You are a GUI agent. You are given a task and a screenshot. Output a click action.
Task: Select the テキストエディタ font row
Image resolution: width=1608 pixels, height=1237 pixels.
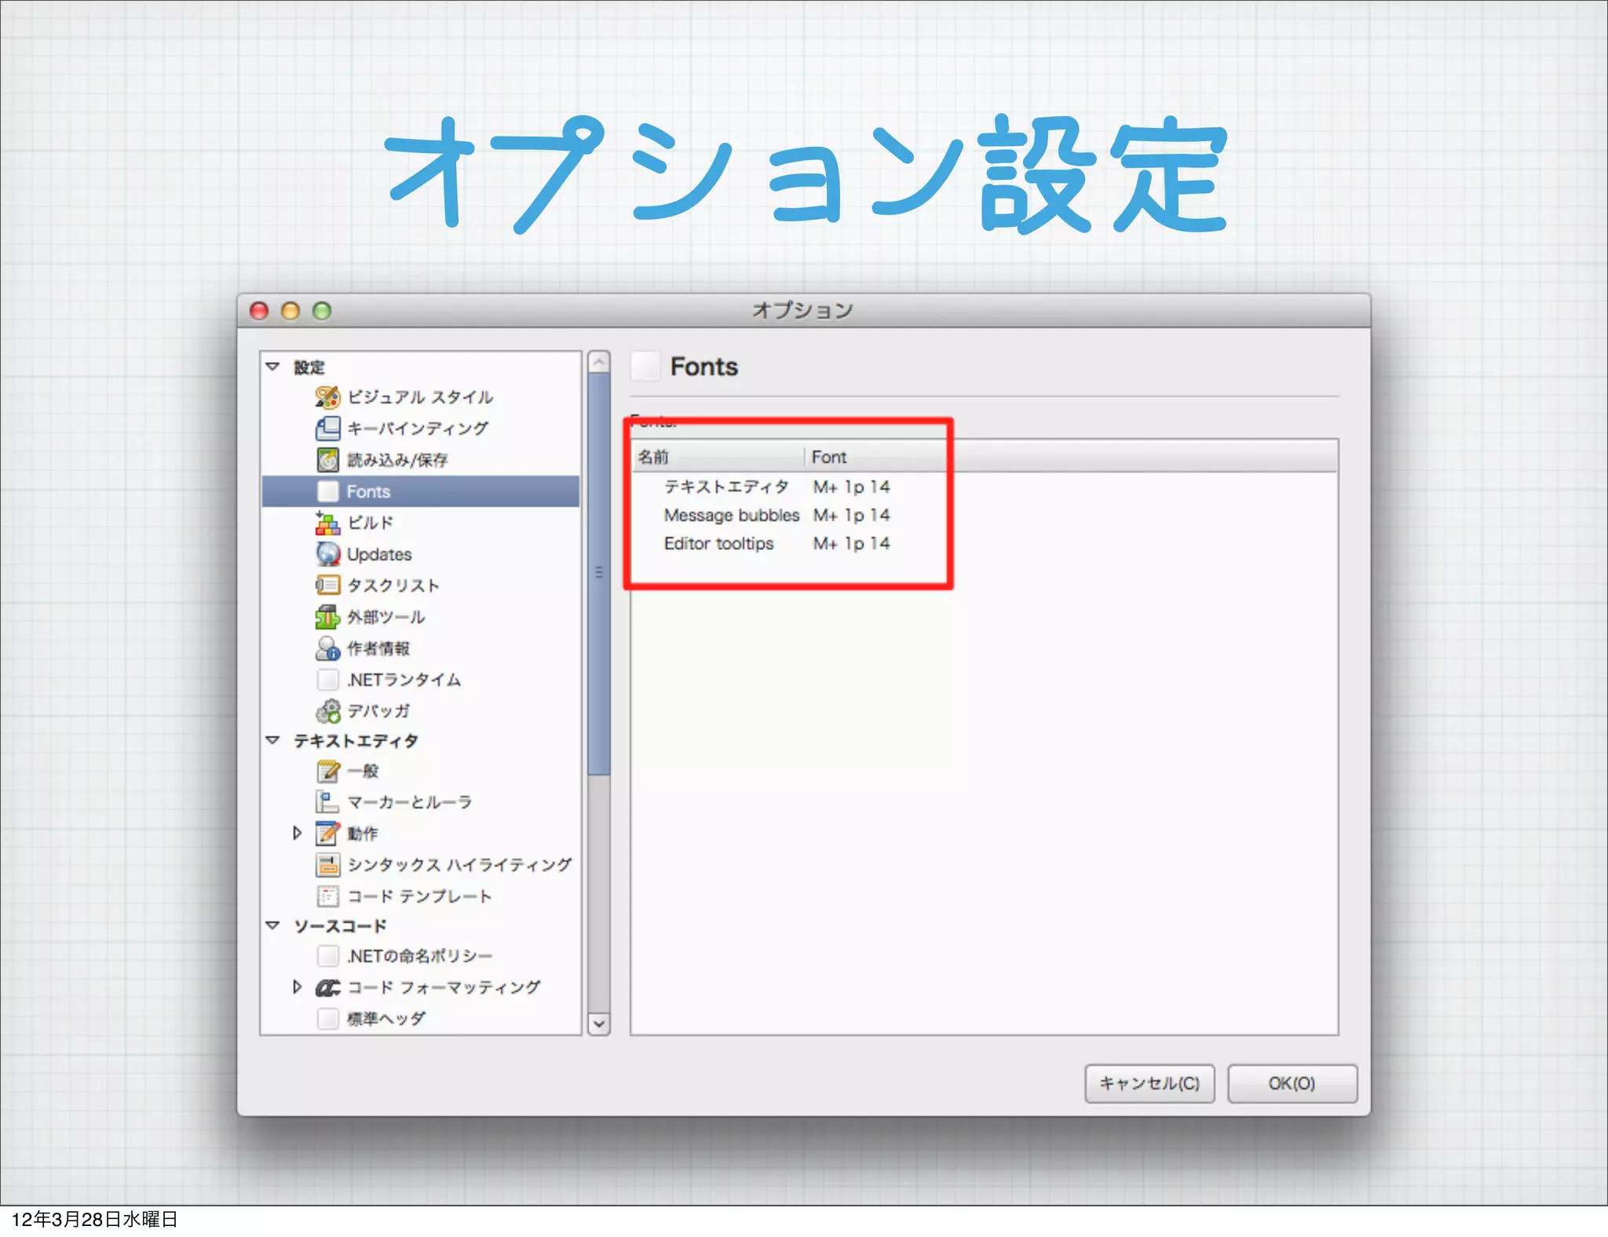click(726, 487)
